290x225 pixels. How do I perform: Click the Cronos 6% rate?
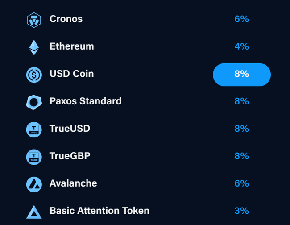241,19
